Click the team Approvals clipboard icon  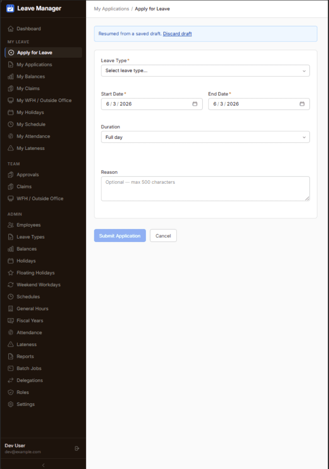point(10,175)
